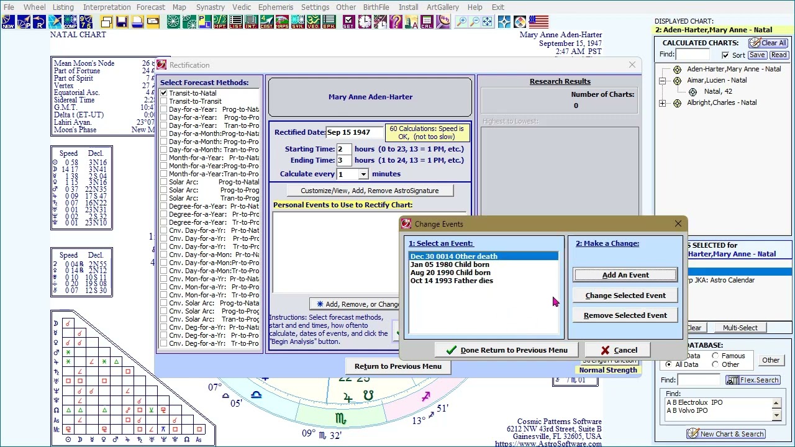Open the Interpretation menu
Screen dimensions: 795x447
pos(107,7)
